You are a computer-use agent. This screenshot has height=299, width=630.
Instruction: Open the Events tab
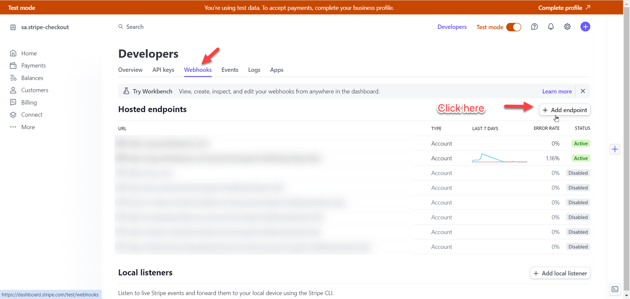click(230, 70)
